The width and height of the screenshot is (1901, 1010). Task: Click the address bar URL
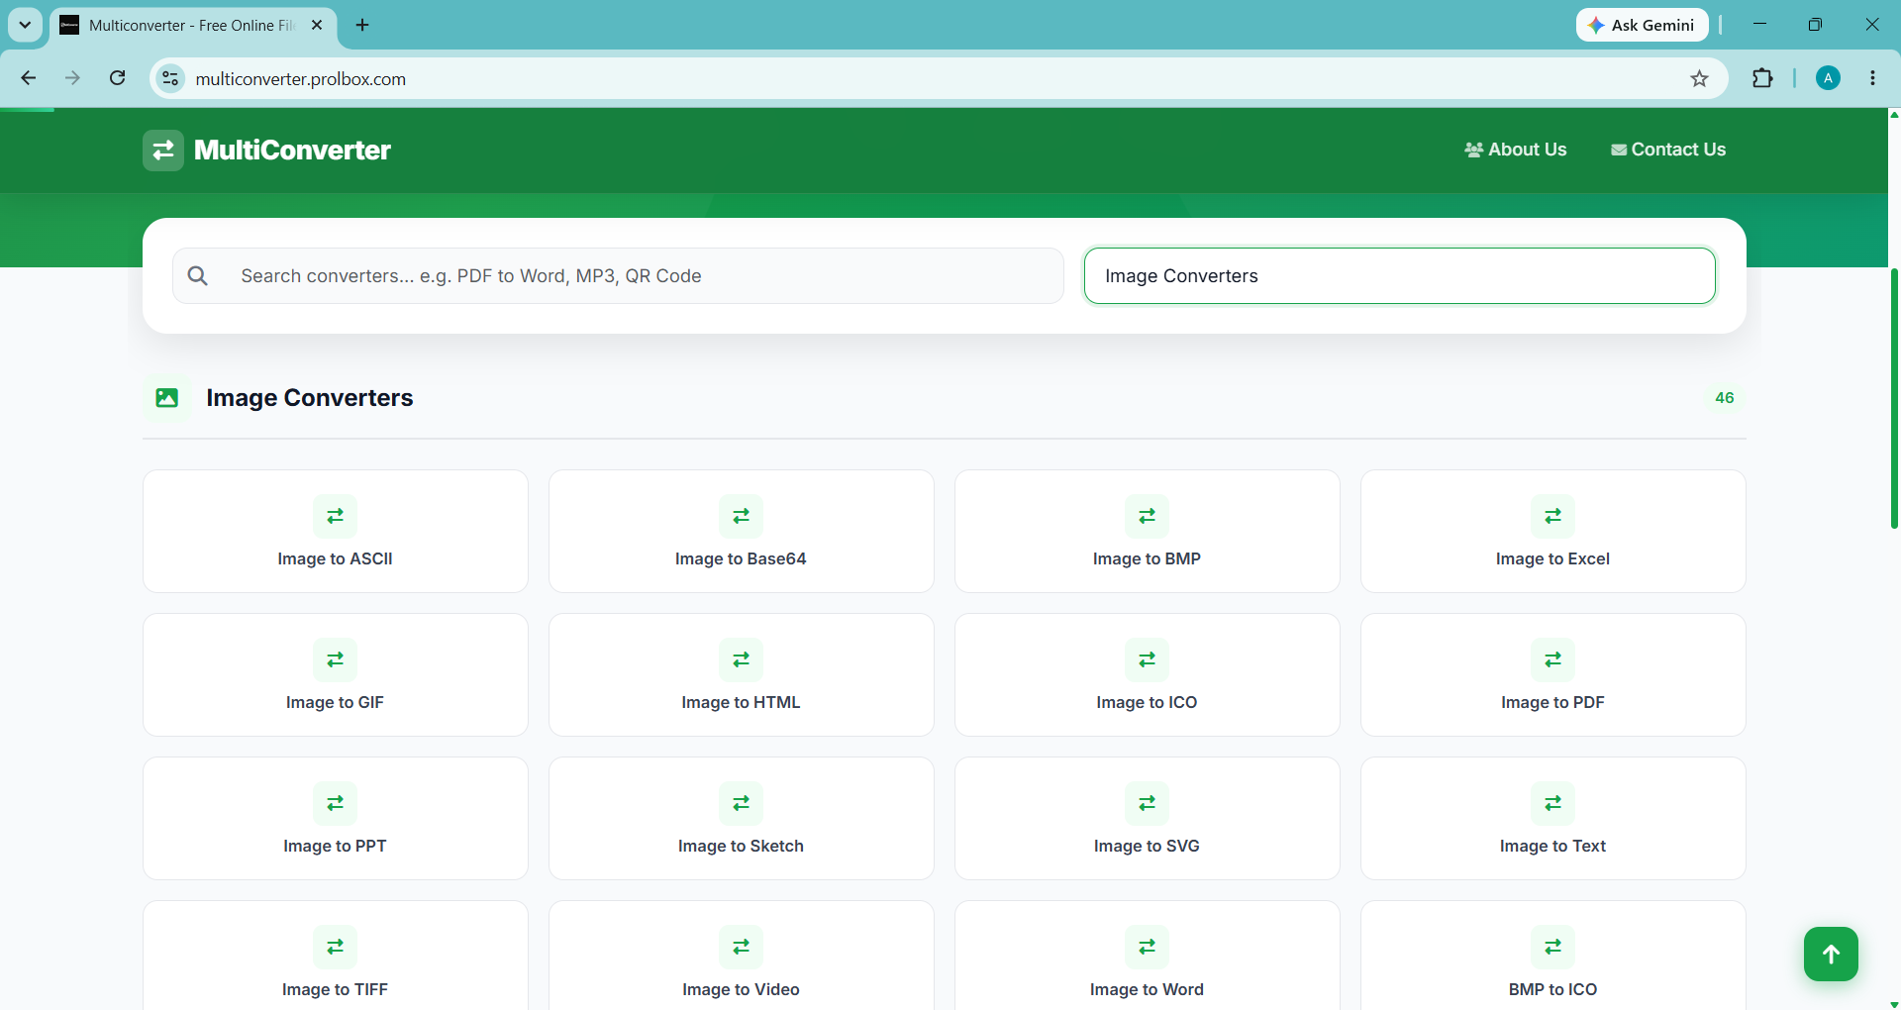tap(301, 79)
